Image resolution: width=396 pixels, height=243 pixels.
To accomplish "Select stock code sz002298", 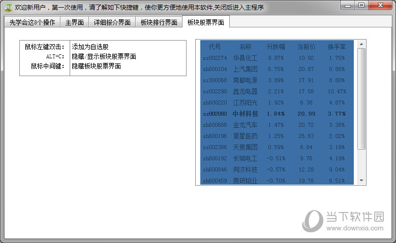I will pos(215,91).
